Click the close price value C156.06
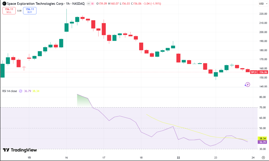This screenshot has height=161, width=269. tap(136, 4)
